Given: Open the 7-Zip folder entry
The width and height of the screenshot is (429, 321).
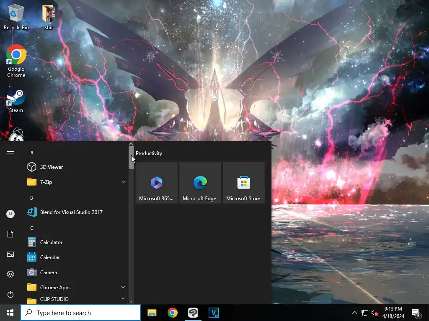Looking at the screenshot, I should (x=77, y=182).
